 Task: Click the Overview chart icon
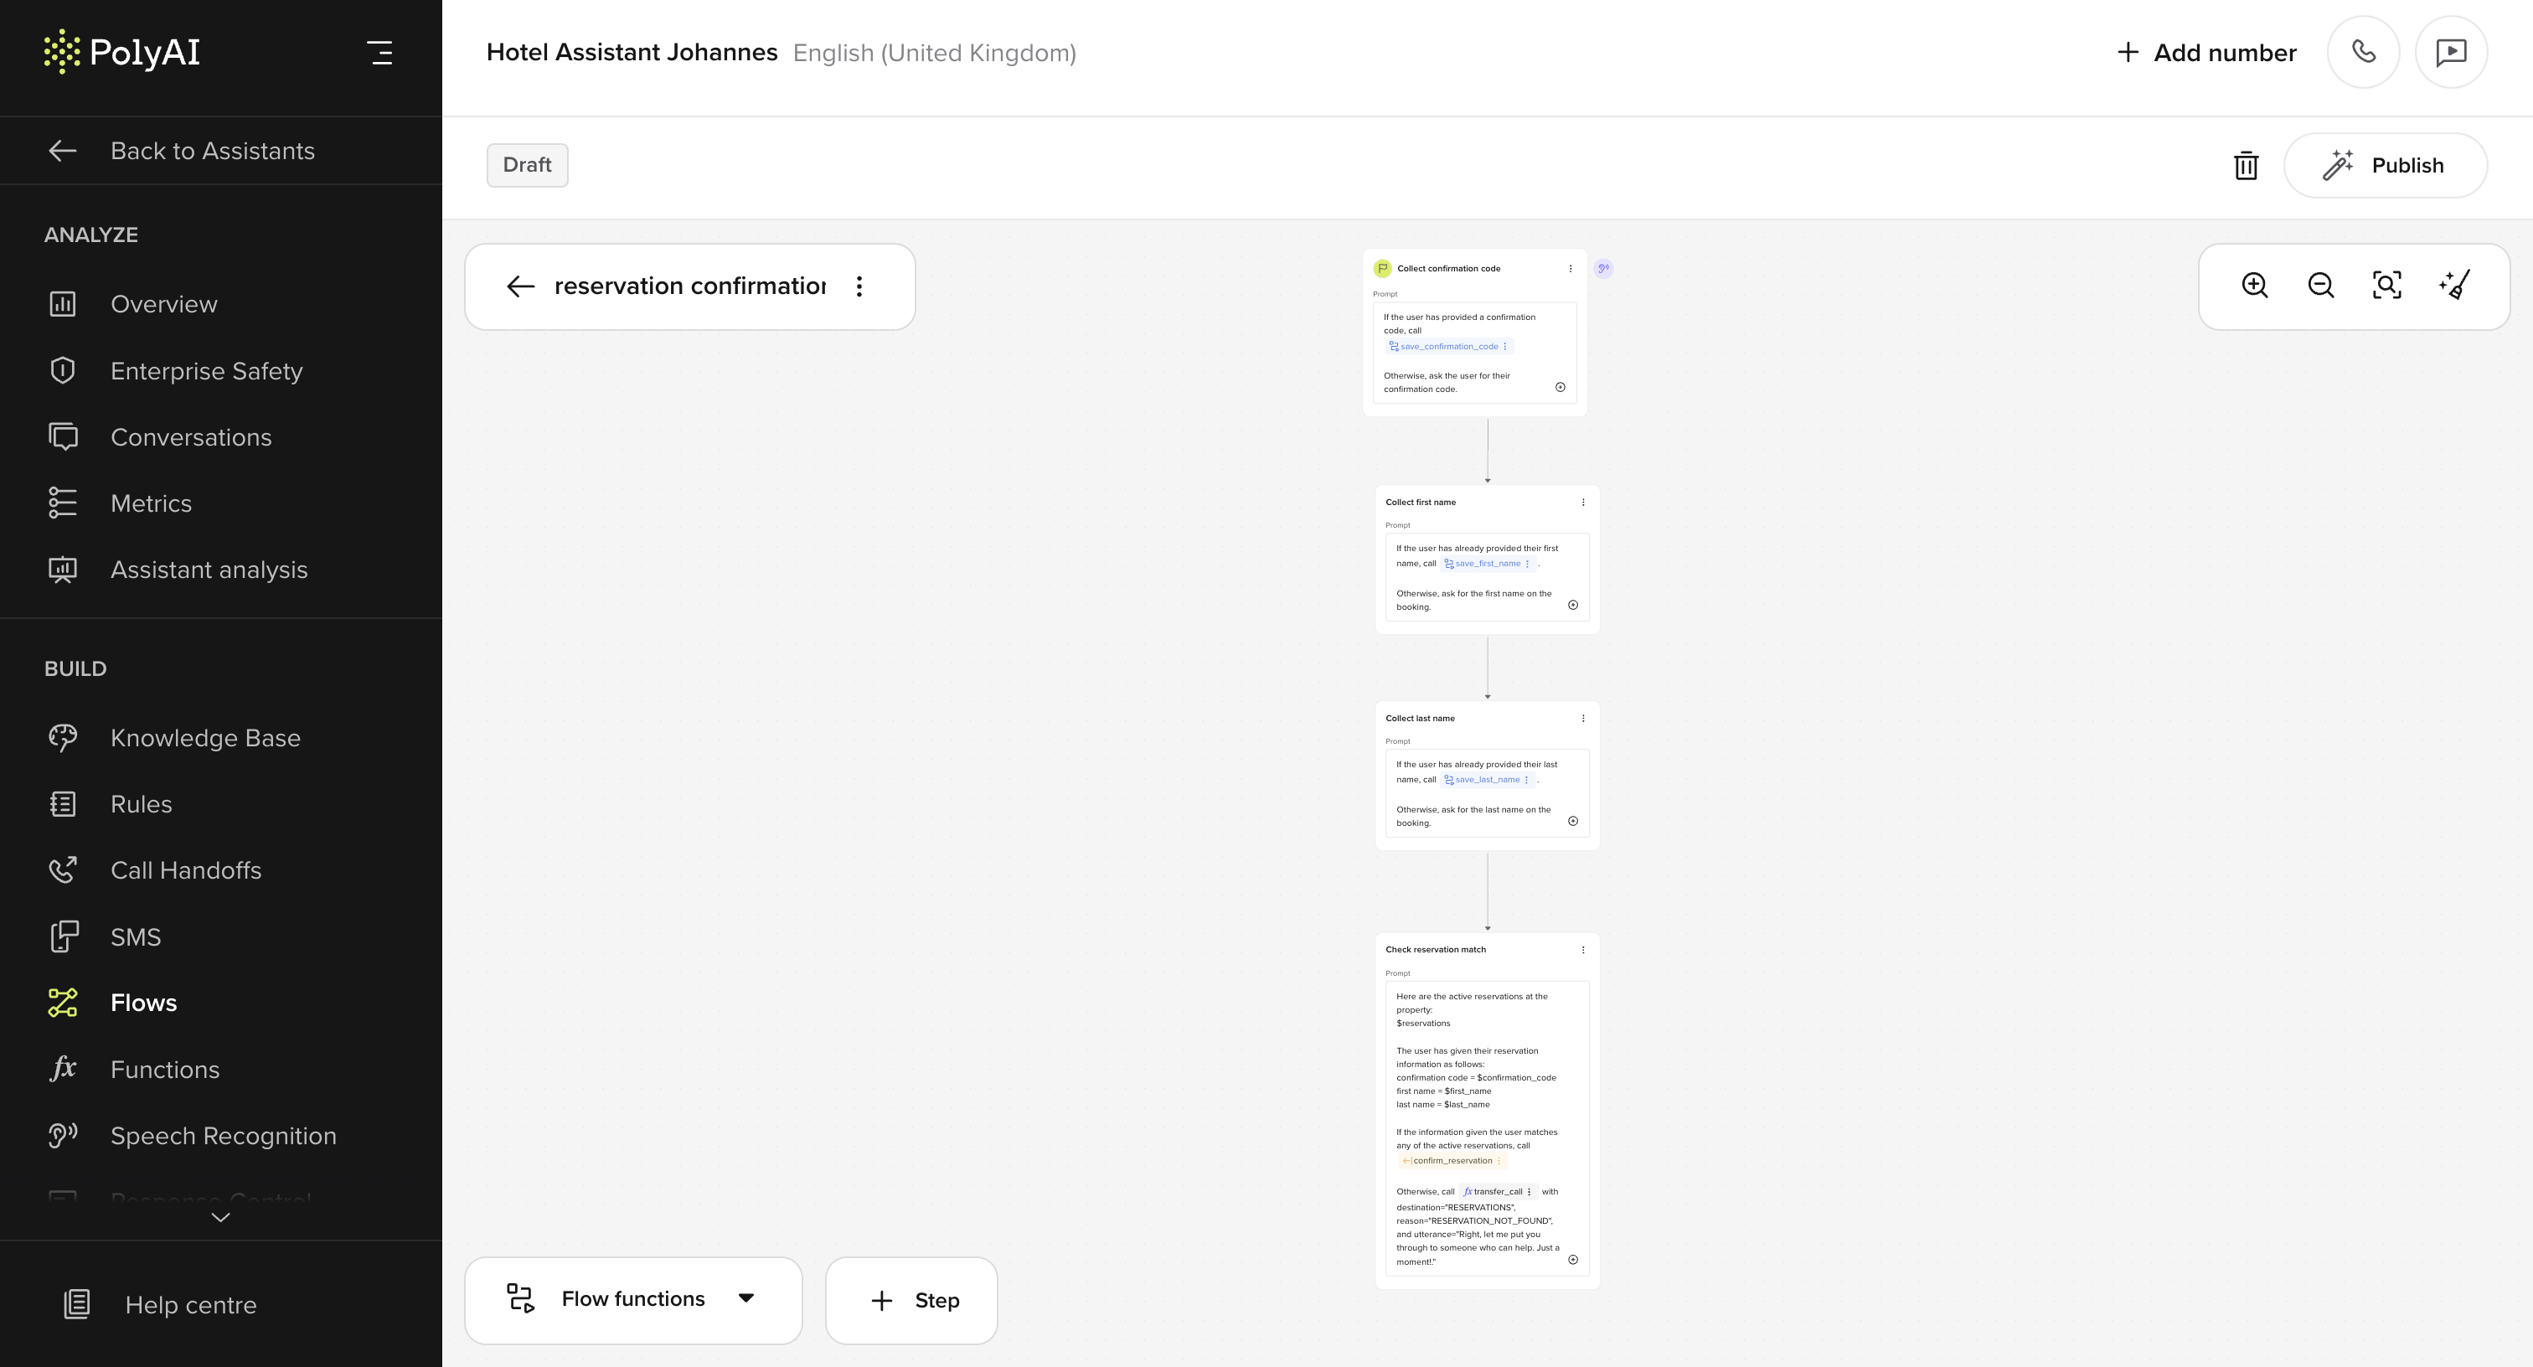point(63,304)
